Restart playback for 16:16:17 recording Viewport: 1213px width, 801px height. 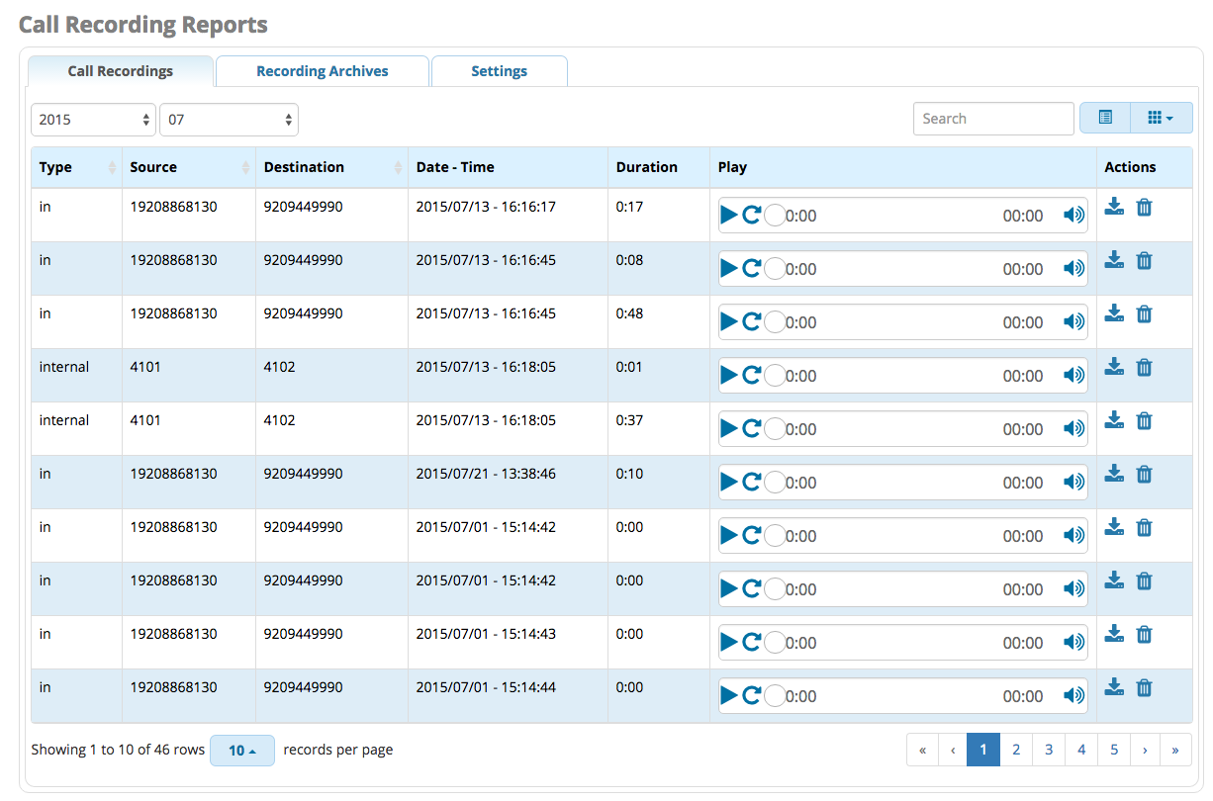click(752, 215)
